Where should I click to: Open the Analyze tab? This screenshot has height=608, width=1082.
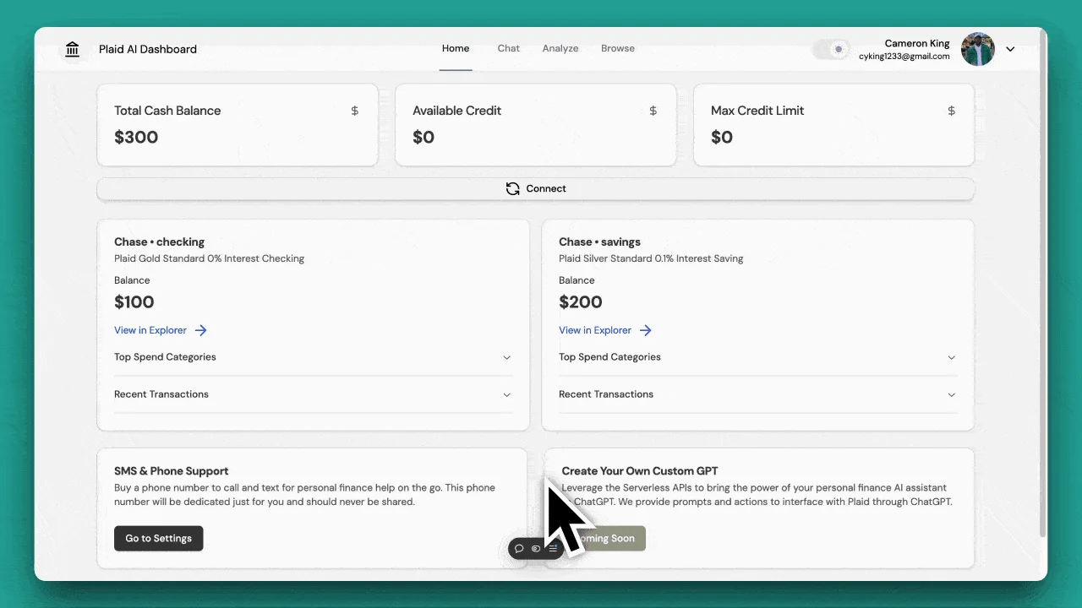560,49
